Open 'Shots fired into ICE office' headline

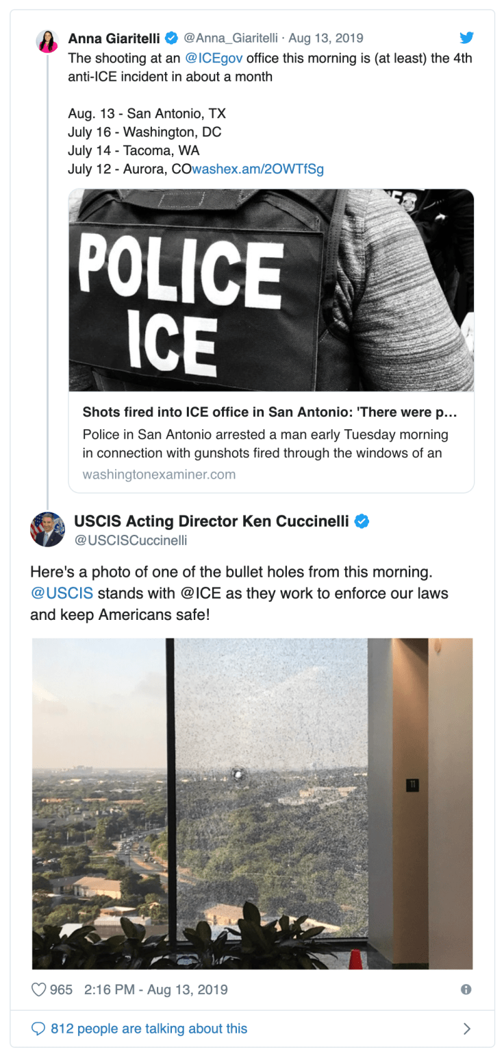coord(270,412)
